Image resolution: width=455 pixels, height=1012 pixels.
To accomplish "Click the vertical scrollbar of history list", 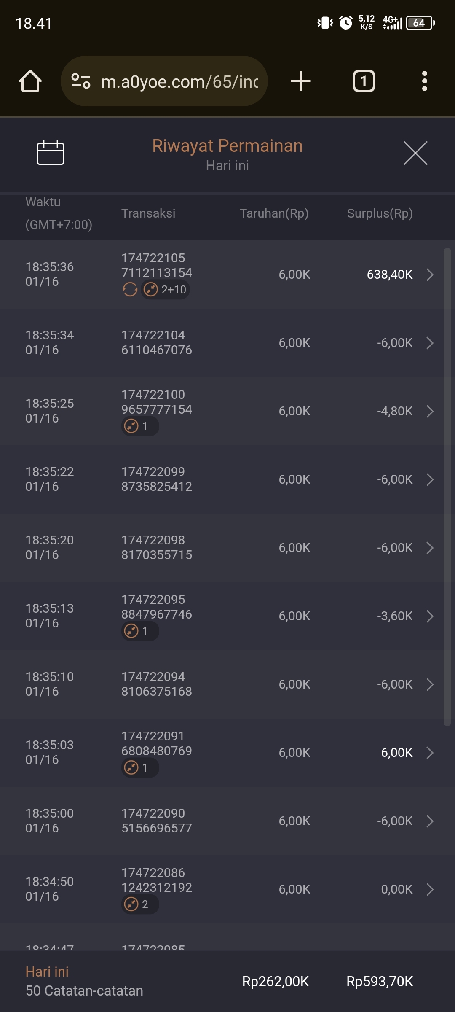I will coord(447,485).
